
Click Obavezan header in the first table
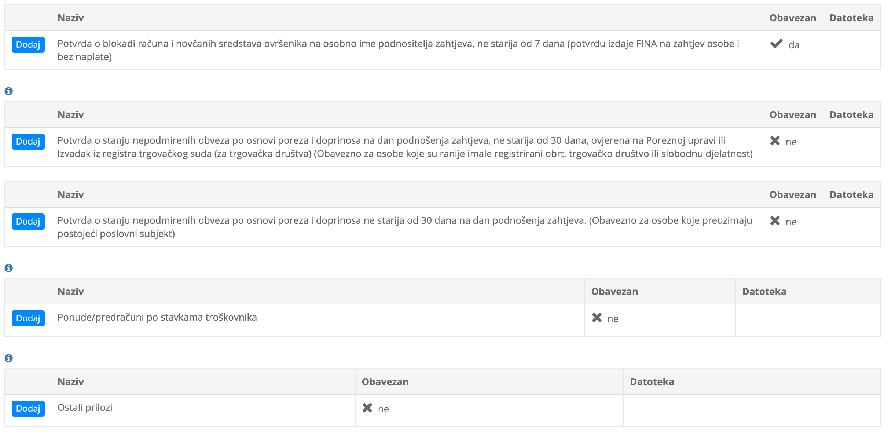point(793,18)
